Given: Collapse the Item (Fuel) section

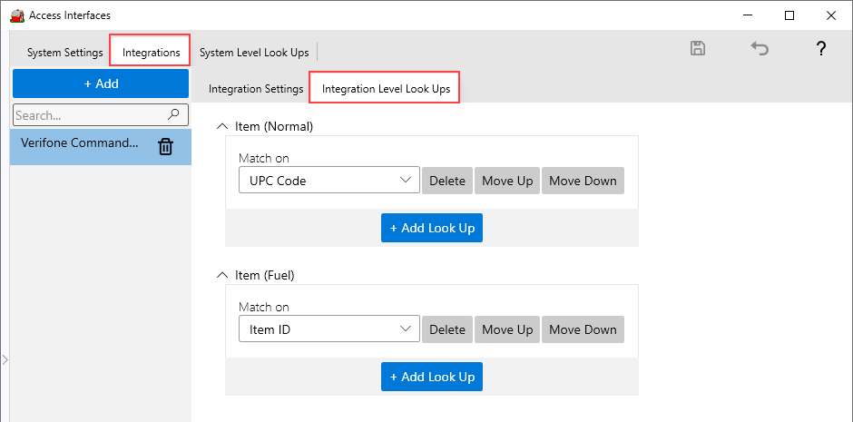Looking at the screenshot, I should (x=223, y=275).
